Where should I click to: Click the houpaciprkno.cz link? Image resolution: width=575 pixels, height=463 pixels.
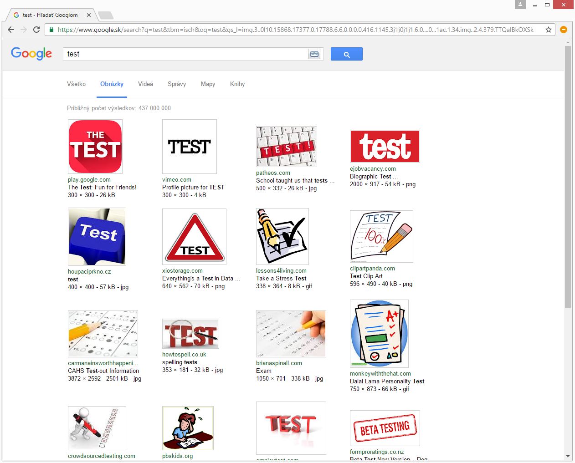(x=89, y=272)
